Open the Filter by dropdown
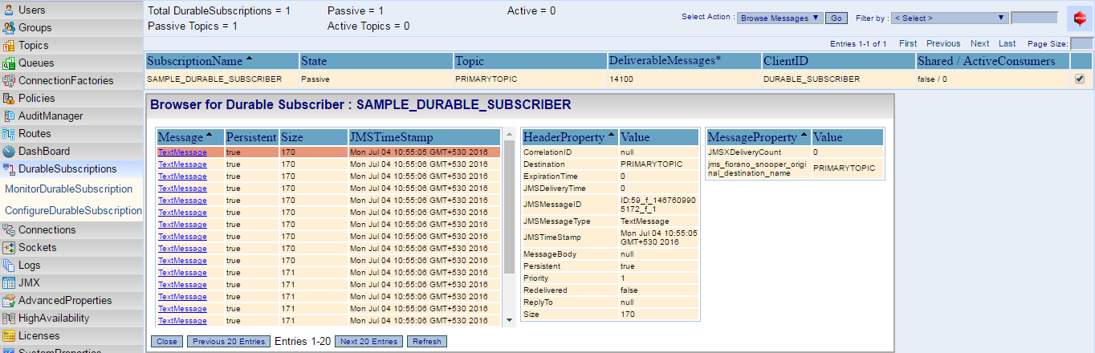The height and width of the screenshot is (353, 1095). point(949,18)
